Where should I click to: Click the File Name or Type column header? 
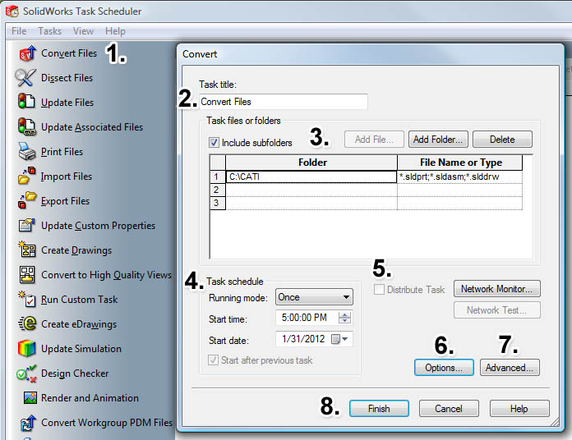click(x=459, y=163)
